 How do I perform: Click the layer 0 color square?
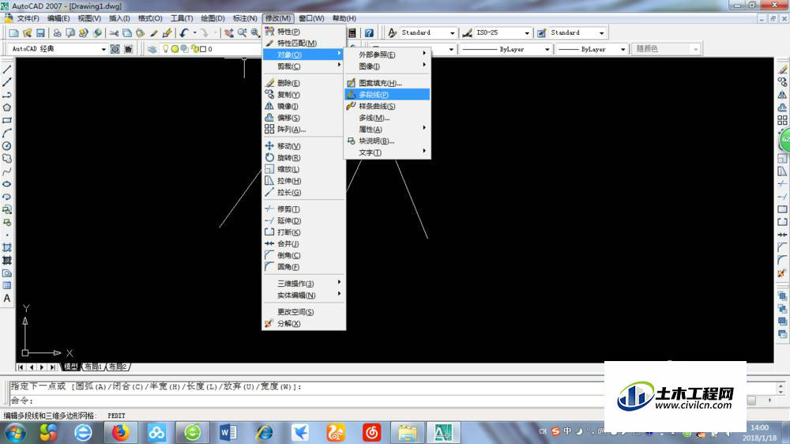click(x=203, y=49)
